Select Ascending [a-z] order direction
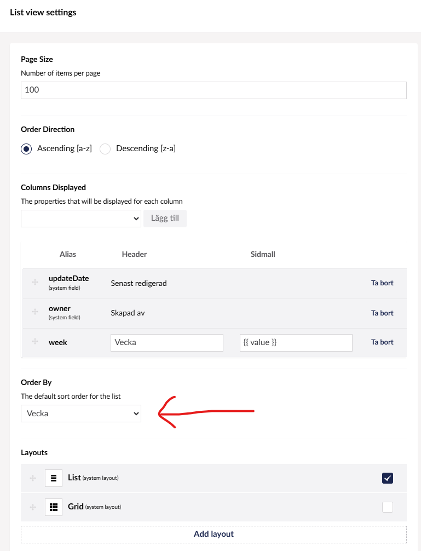The width and height of the screenshot is (421, 551). pyautogui.click(x=27, y=149)
